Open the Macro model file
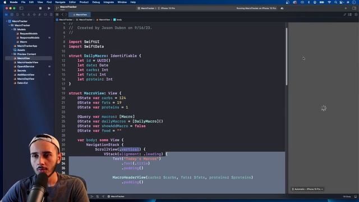This screenshot has height=202, width=359. 23,42
